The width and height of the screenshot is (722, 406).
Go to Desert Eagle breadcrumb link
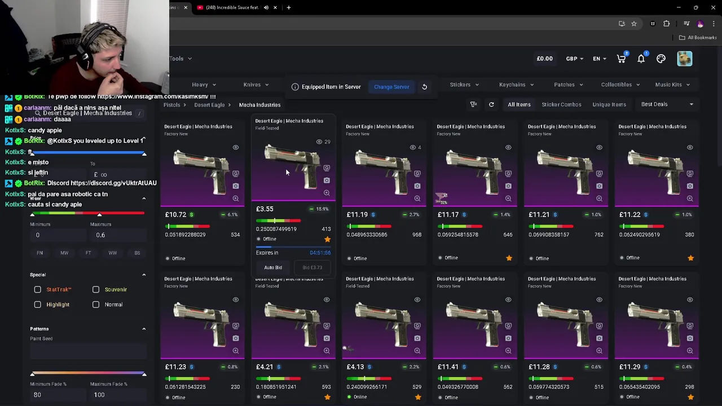point(209,105)
